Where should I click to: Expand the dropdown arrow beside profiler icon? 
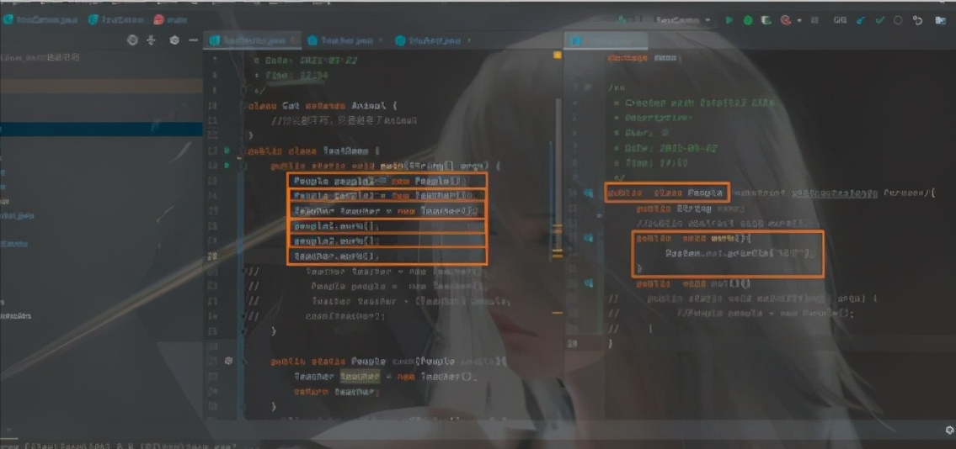tap(798, 20)
